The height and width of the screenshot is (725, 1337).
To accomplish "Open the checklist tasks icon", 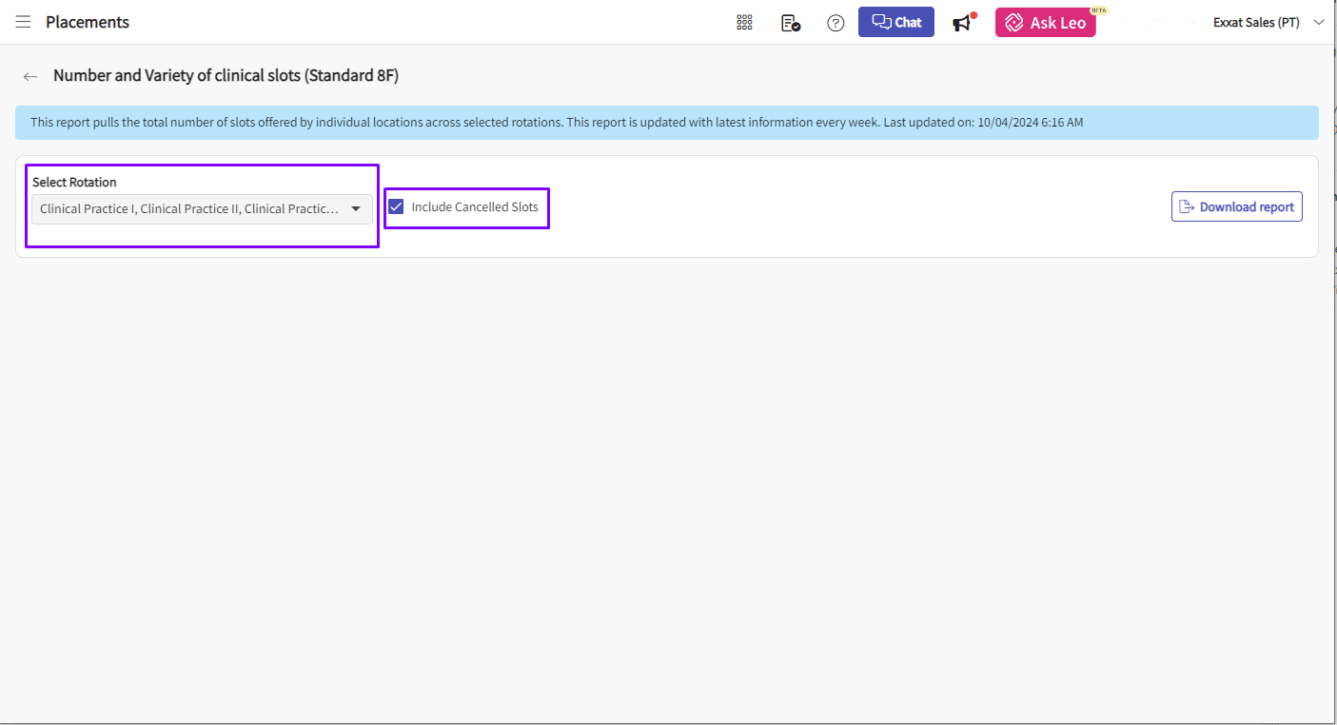I will pyautogui.click(x=790, y=23).
